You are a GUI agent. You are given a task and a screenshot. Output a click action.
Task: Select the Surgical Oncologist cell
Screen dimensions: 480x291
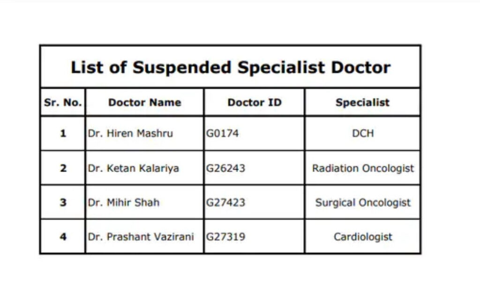click(363, 202)
